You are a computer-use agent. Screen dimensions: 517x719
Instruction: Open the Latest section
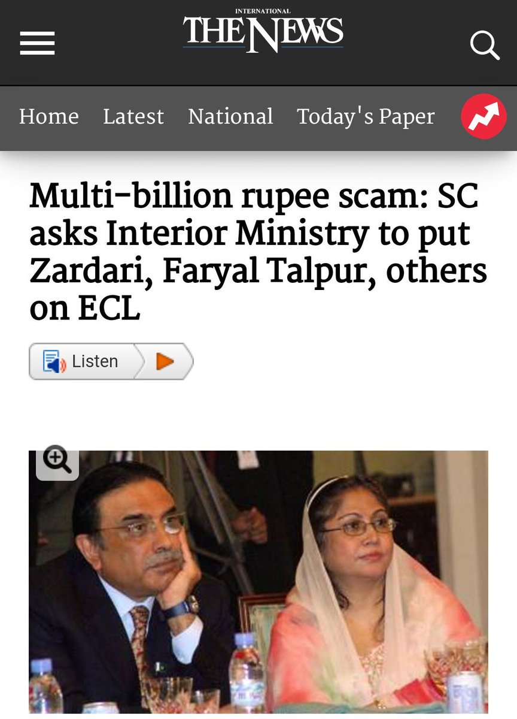133,116
